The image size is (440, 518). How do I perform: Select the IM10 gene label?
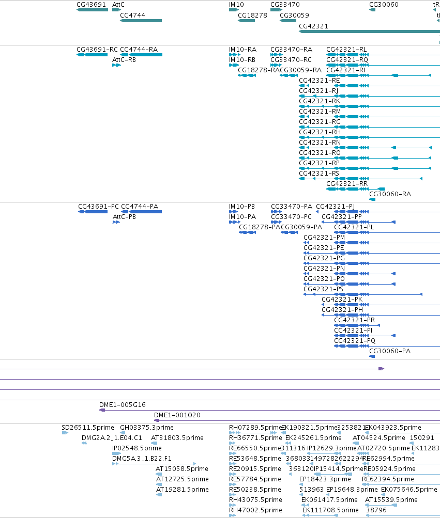tap(236, 5)
